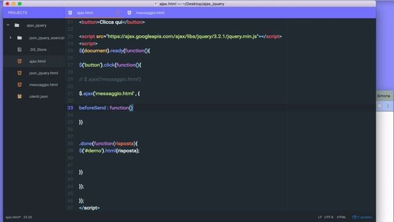Click round icon beside browser three-dot menu
Viewport: 394px width, 222px height.
[379, 106]
